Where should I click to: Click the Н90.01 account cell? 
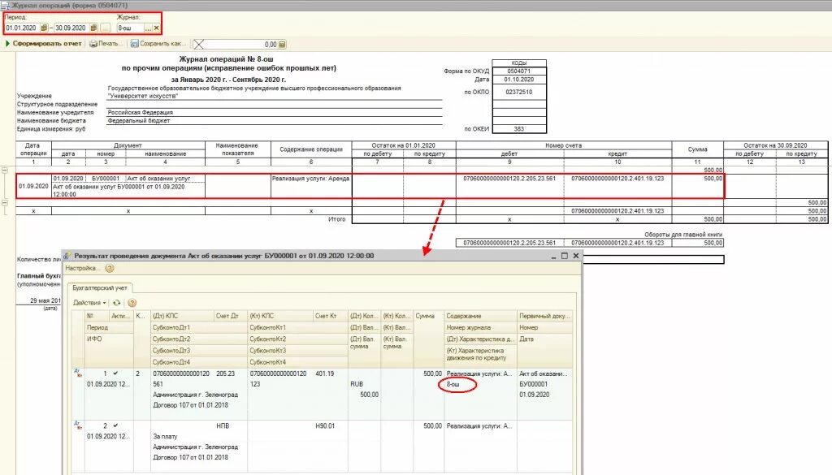tap(325, 425)
